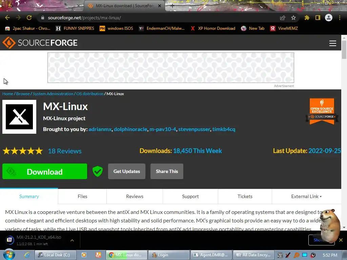Open the 2pac Shakur bookmark
Image resolution: width=347 pixels, height=260 pixels.
(x=28, y=28)
